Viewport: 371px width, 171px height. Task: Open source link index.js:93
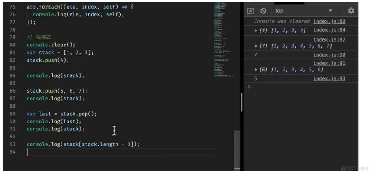(329, 79)
